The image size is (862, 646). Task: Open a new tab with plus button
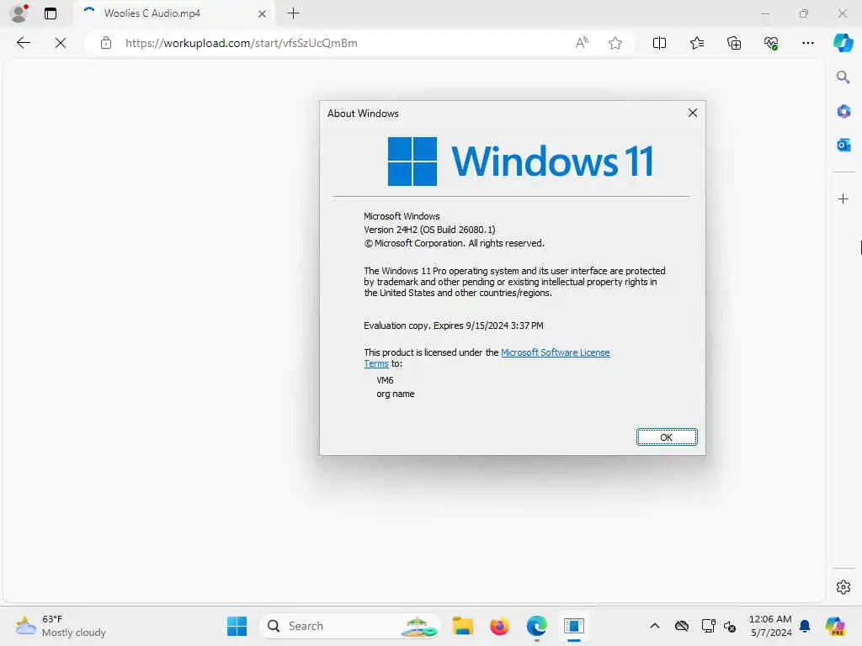294,13
